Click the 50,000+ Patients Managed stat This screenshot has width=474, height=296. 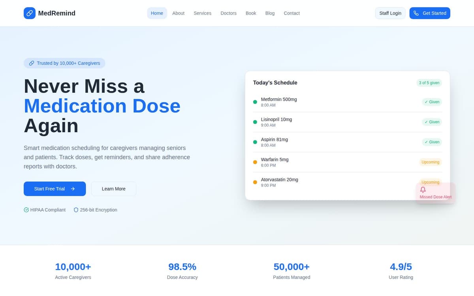(x=292, y=271)
